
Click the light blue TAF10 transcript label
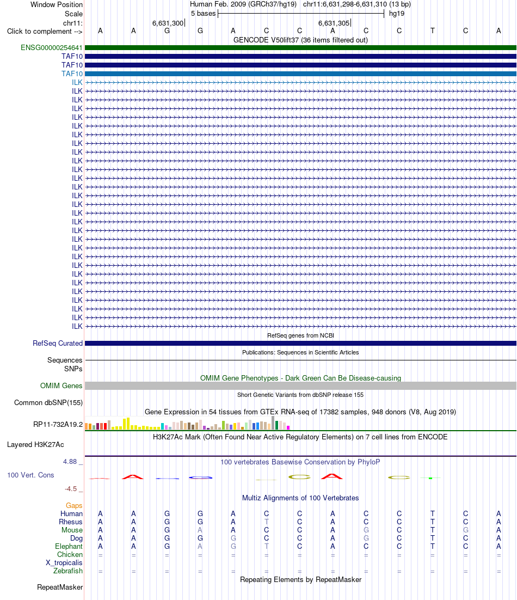pyautogui.click(x=72, y=74)
